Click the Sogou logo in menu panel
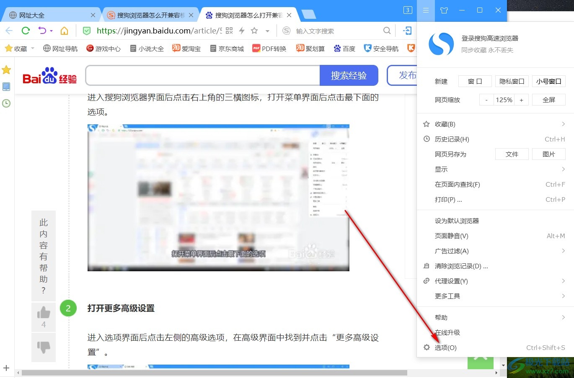The height and width of the screenshot is (378, 574). tap(441, 44)
